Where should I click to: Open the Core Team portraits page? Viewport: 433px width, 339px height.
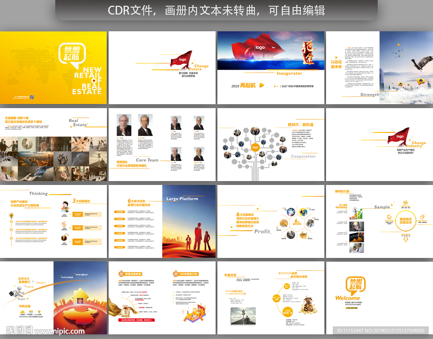point(162,144)
